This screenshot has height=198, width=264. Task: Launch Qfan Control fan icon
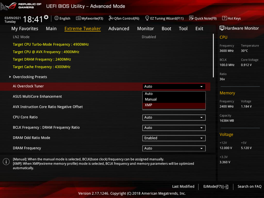point(111,18)
